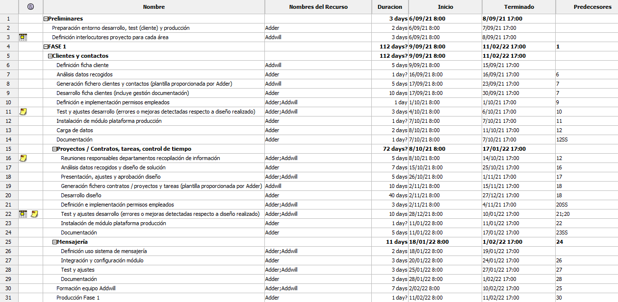Collapse the FASE 1 task group

(x=46, y=46)
